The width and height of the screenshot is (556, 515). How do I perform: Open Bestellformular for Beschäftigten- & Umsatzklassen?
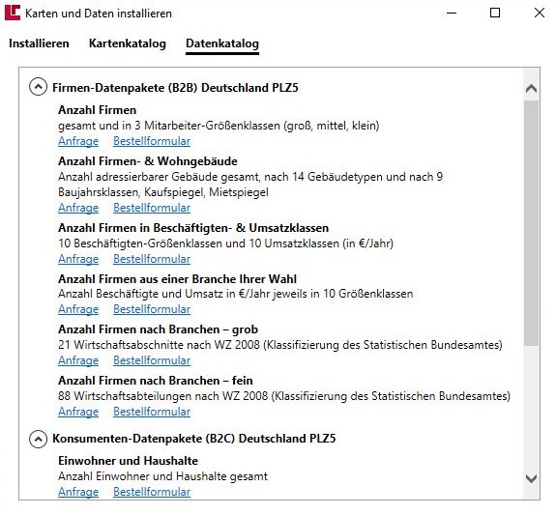pyautogui.click(x=152, y=259)
